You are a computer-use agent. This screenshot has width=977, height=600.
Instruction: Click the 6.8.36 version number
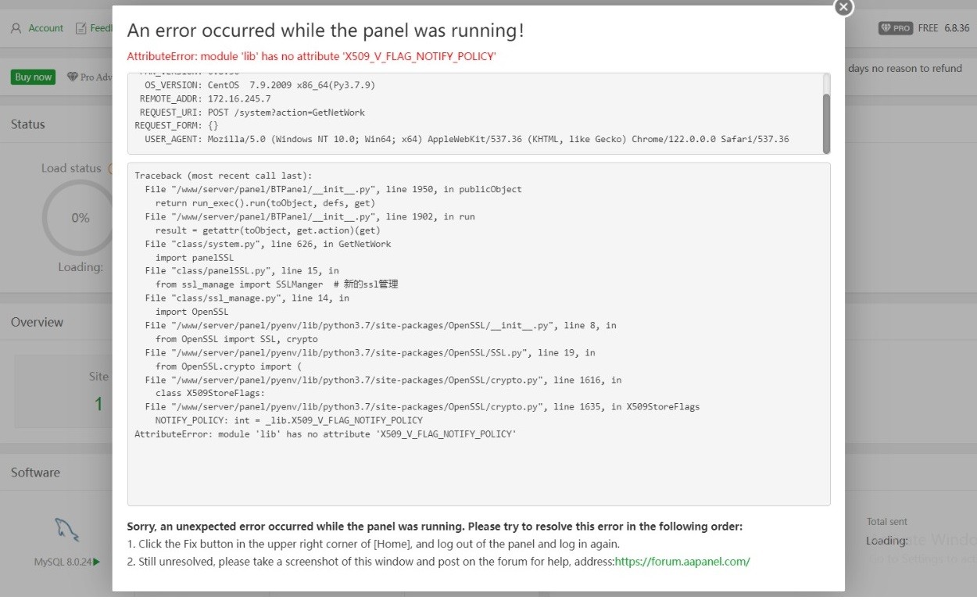pyautogui.click(x=957, y=28)
